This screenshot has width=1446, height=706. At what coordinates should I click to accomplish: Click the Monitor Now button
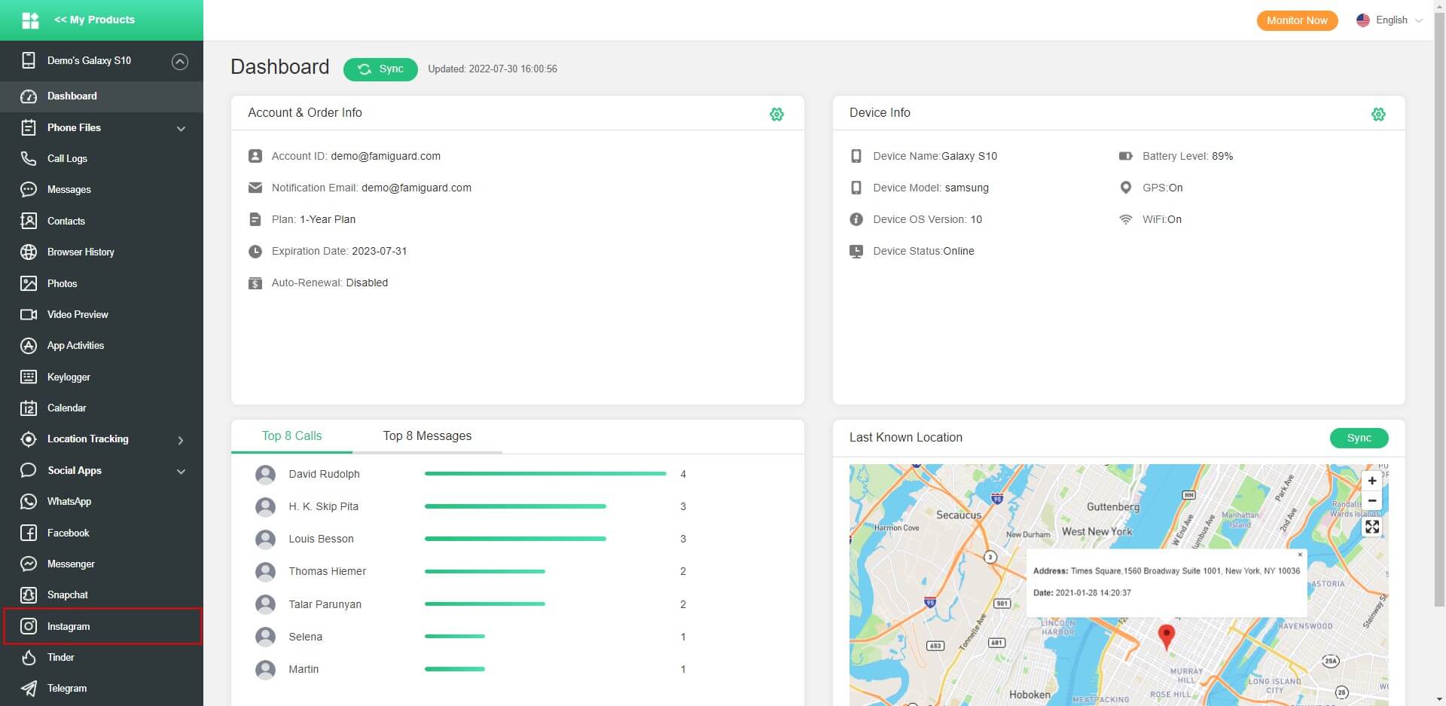pyautogui.click(x=1297, y=20)
